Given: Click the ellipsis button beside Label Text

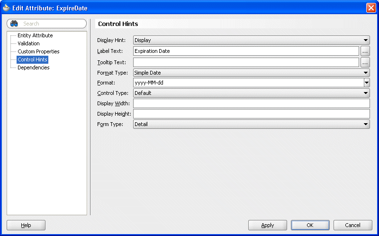Looking at the screenshot, I should point(365,51).
